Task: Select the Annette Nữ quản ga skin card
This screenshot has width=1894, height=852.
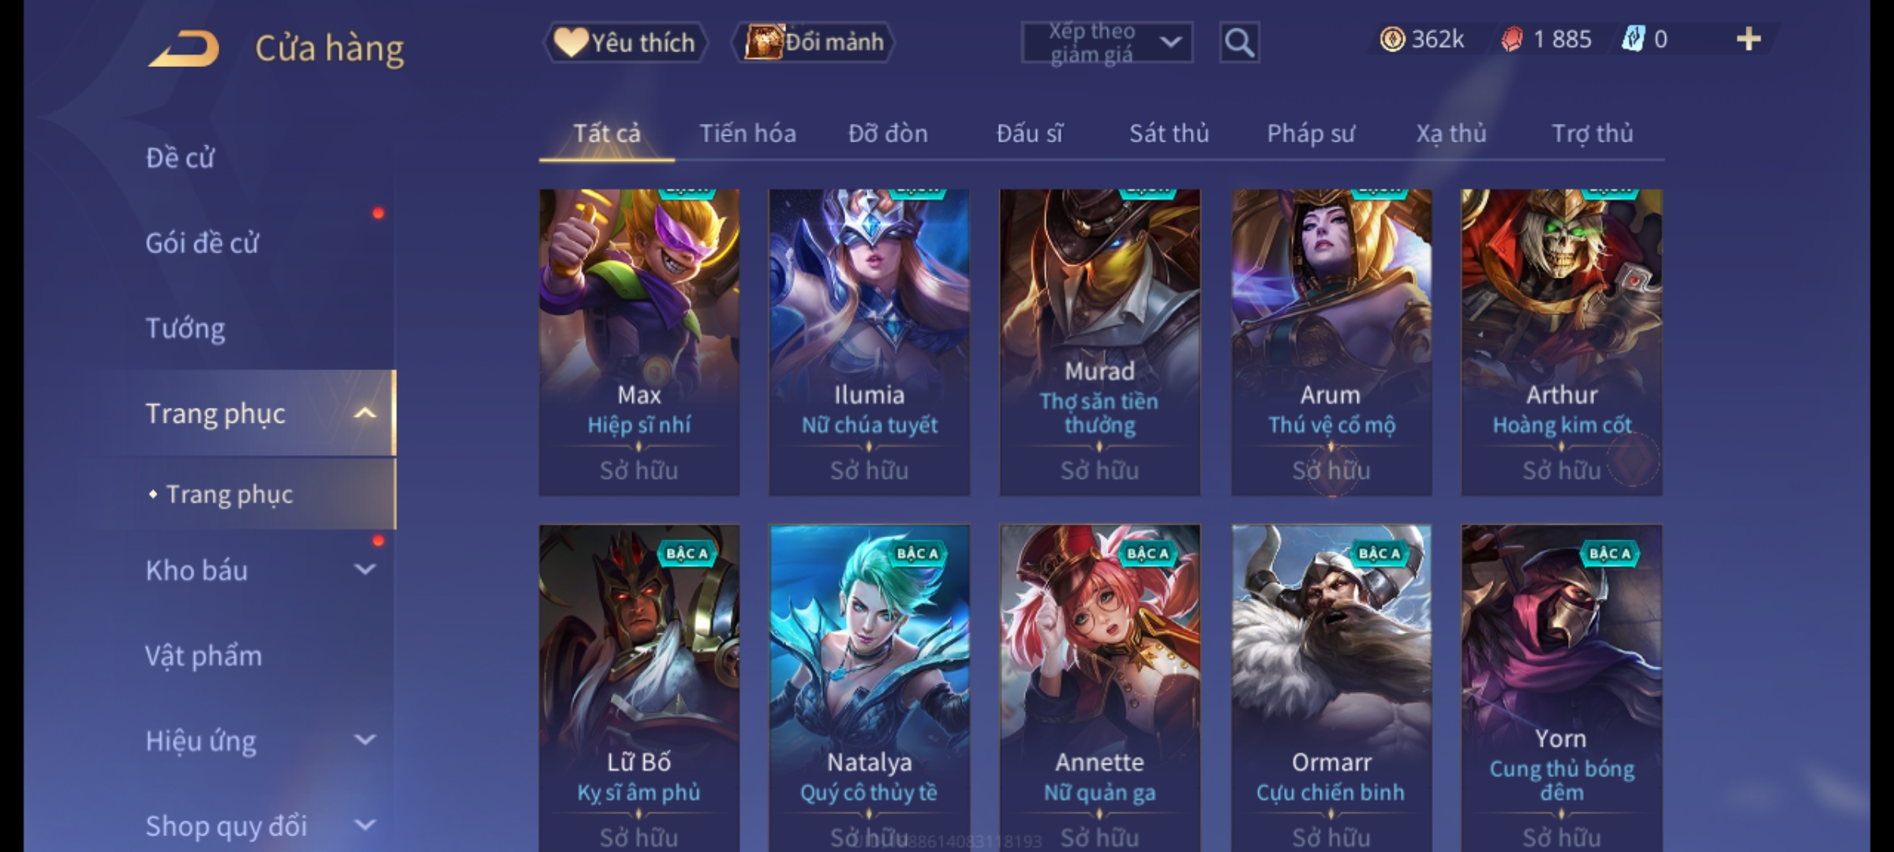Action: [1099, 688]
